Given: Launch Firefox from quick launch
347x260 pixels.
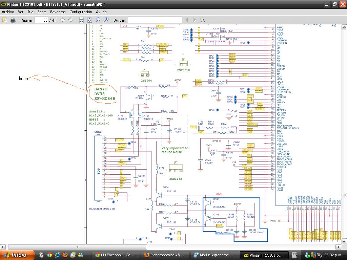Looking at the screenshot, I should [65, 255].
